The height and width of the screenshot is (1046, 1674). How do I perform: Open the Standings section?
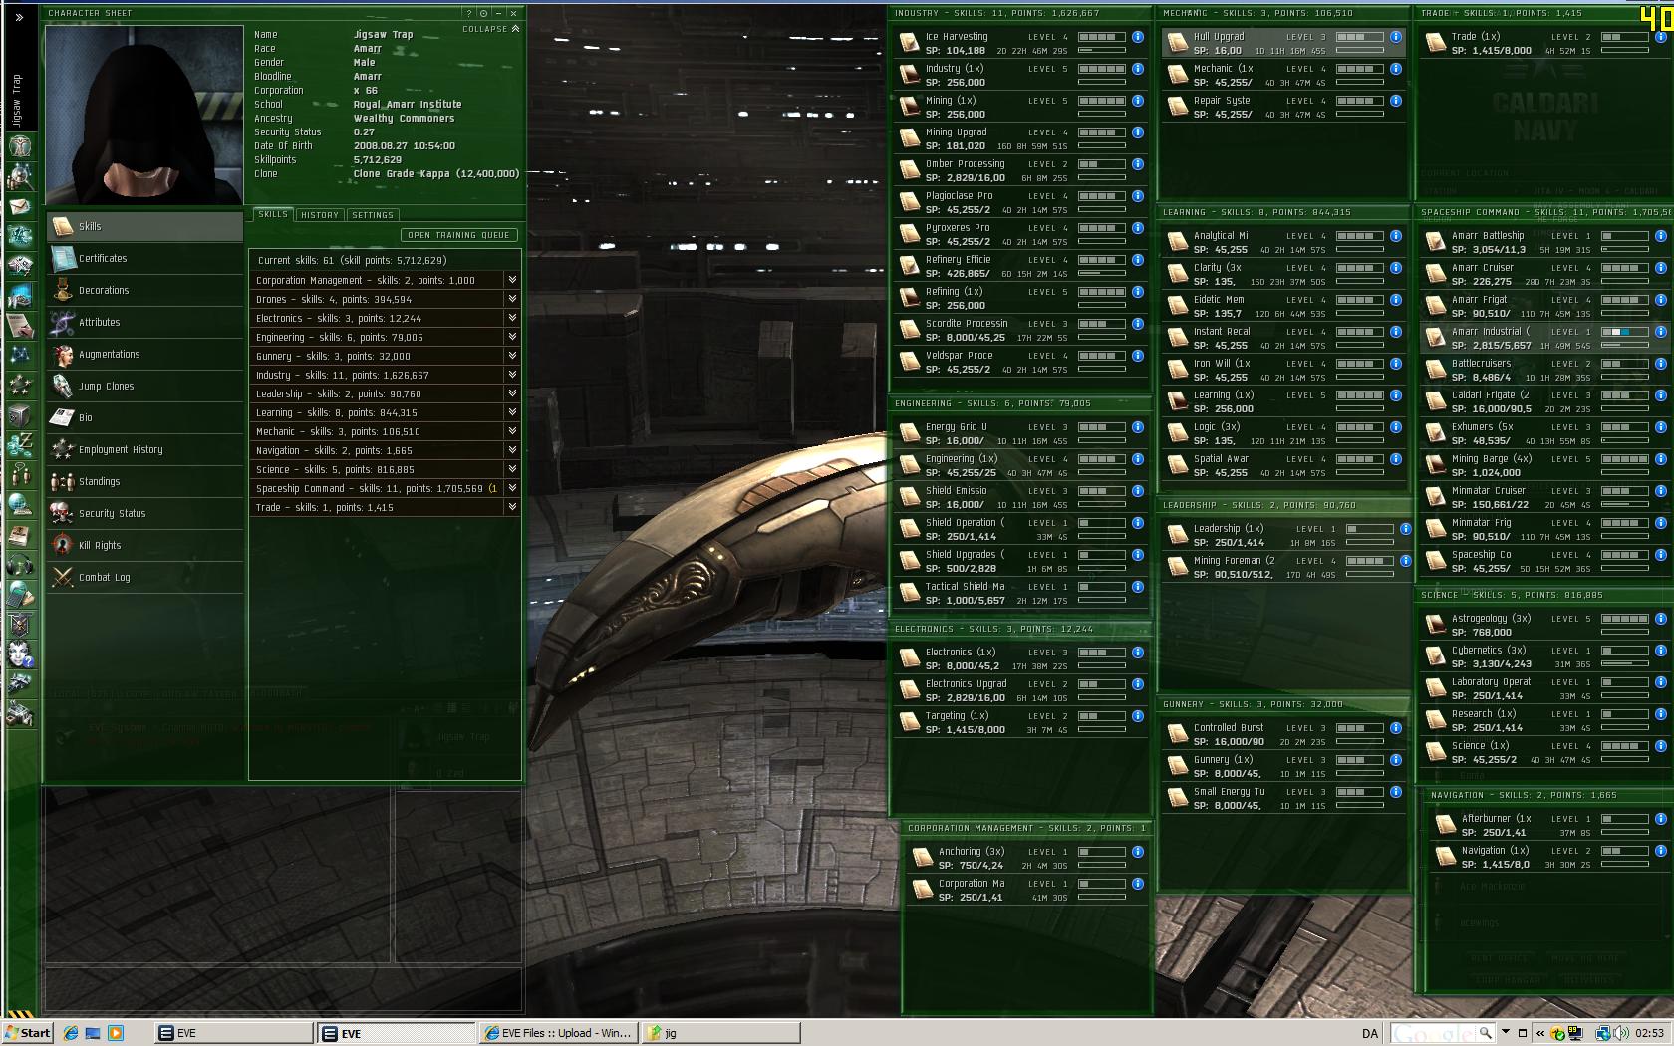(145, 481)
